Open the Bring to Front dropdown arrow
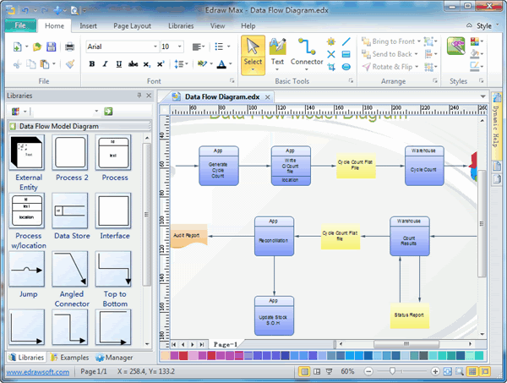Screen dimensions: 507x383 419,41
